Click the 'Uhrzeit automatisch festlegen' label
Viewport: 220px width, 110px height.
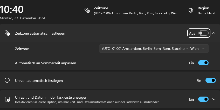coord(39,81)
